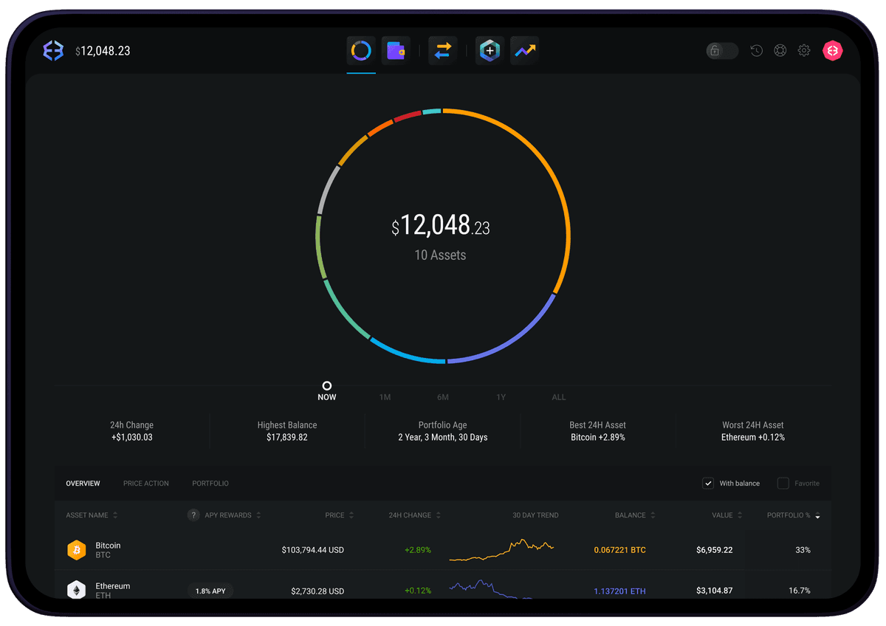
Task: Open transaction history clock icon
Action: (x=757, y=51)
